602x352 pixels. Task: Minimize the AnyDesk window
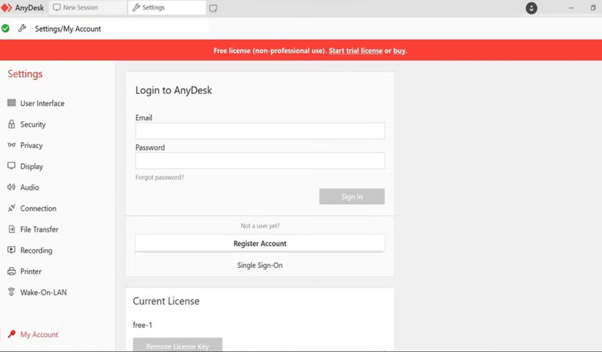[x=571, y=8]
